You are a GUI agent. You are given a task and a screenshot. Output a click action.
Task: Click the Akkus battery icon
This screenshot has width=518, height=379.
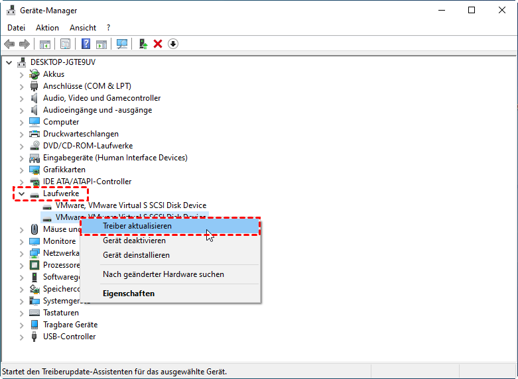[x=34, y=74]
